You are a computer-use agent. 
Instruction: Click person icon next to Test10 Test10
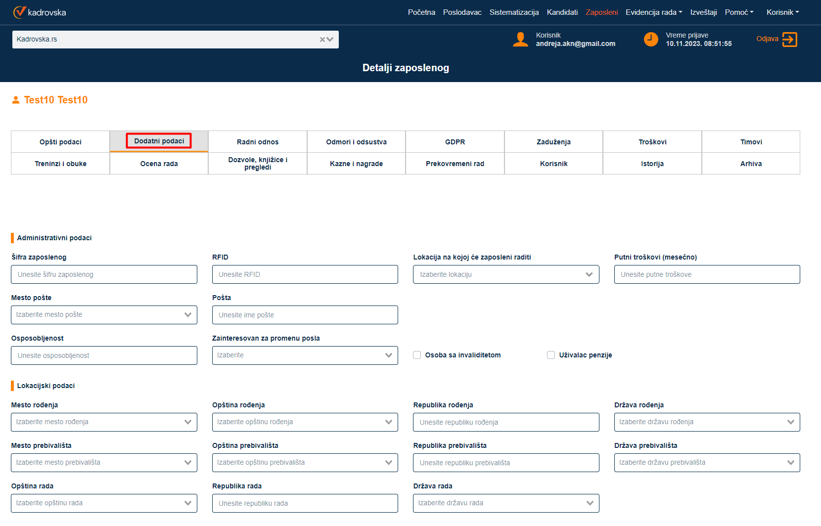click(16, 100)
